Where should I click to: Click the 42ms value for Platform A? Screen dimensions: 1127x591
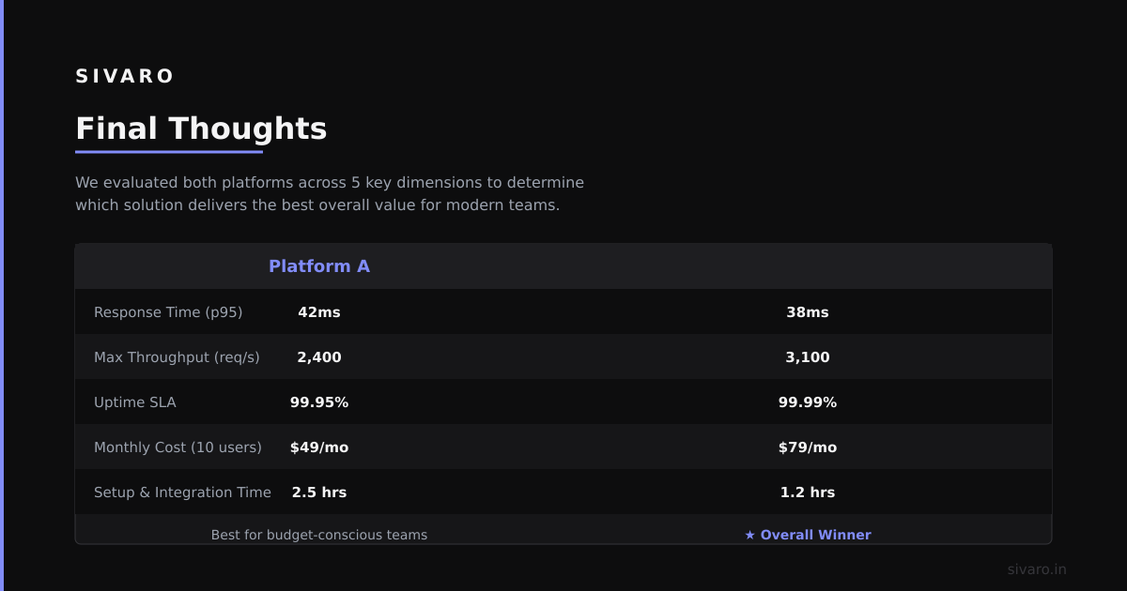point(319,312)
